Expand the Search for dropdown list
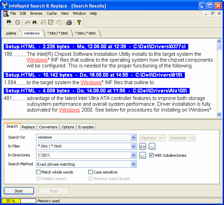224x205 pixels. tap(134, 138)
